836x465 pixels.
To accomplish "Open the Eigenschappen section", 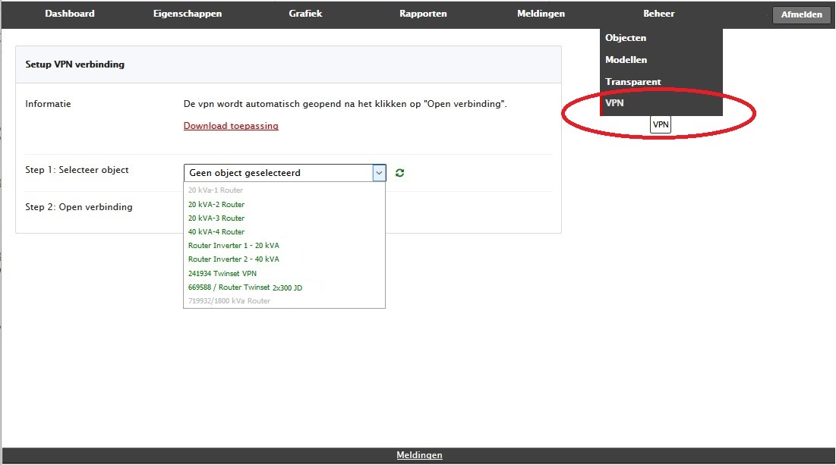I will coord(188,13).
